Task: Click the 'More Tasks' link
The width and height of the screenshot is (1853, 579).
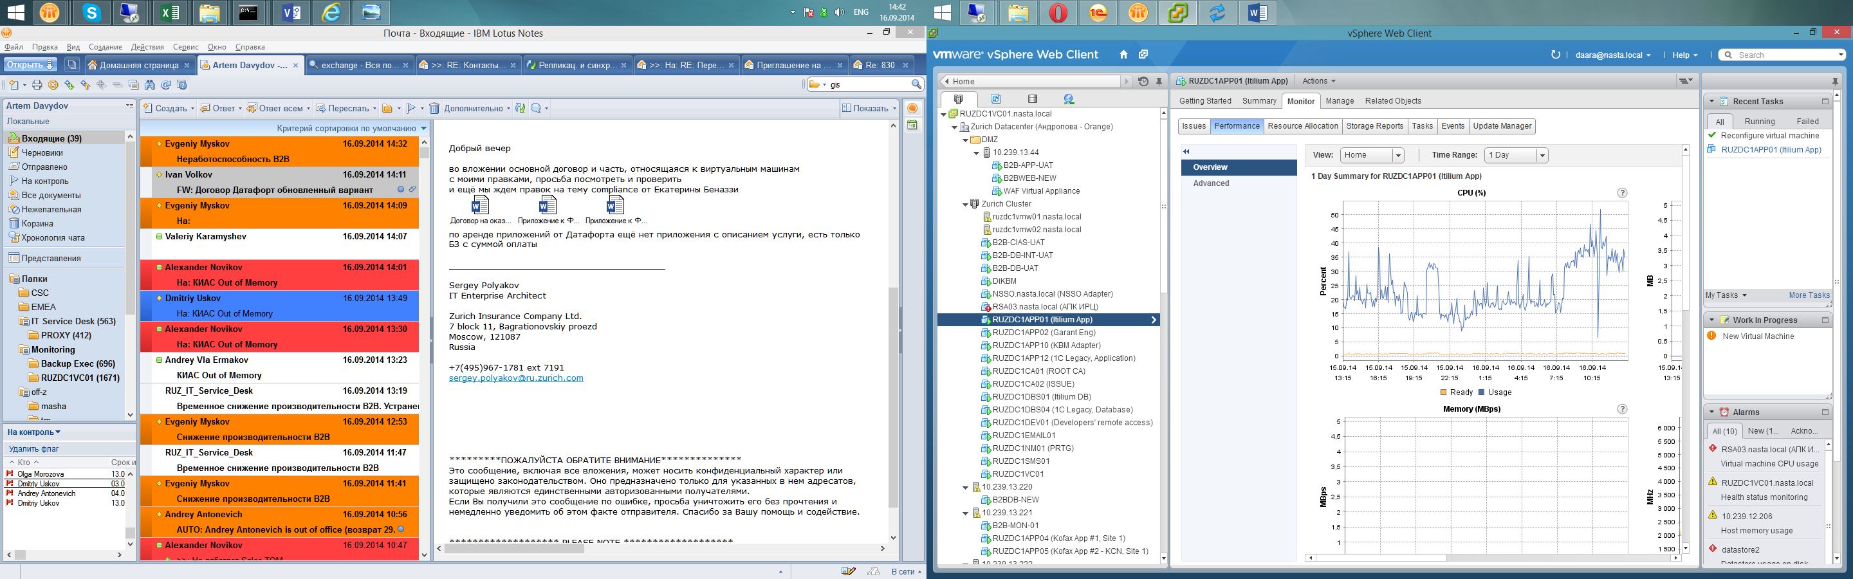Action: click(x=1809, y=295)
